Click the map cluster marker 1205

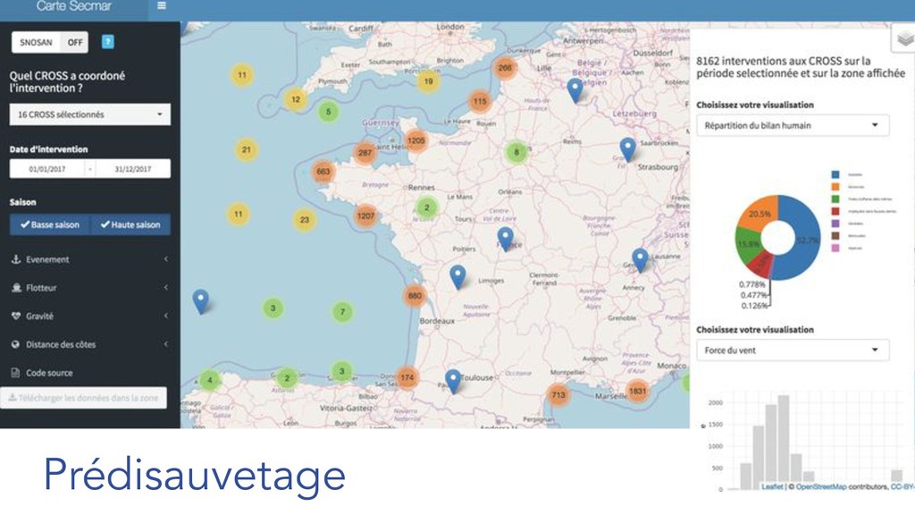416,140
